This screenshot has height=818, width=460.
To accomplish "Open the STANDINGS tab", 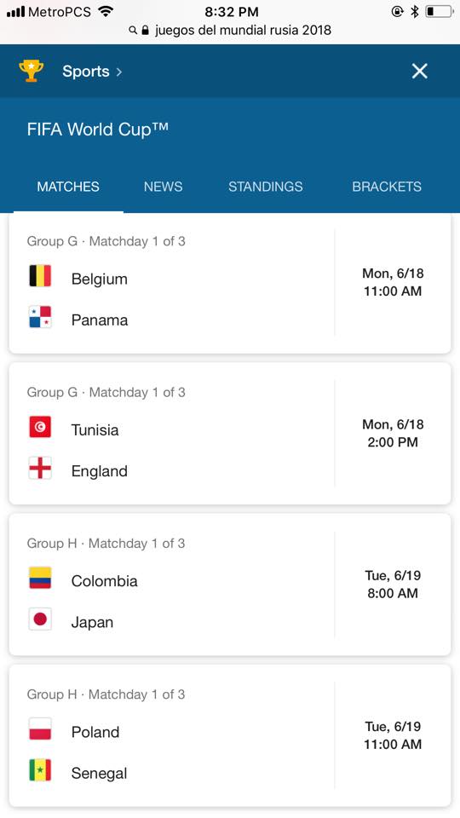I will (266, 187).
